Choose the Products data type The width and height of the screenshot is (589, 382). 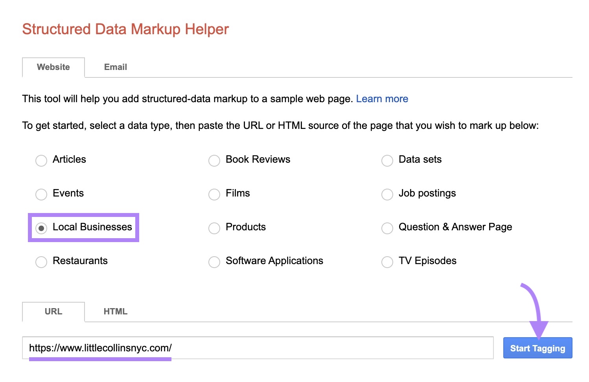coord(214,228)
